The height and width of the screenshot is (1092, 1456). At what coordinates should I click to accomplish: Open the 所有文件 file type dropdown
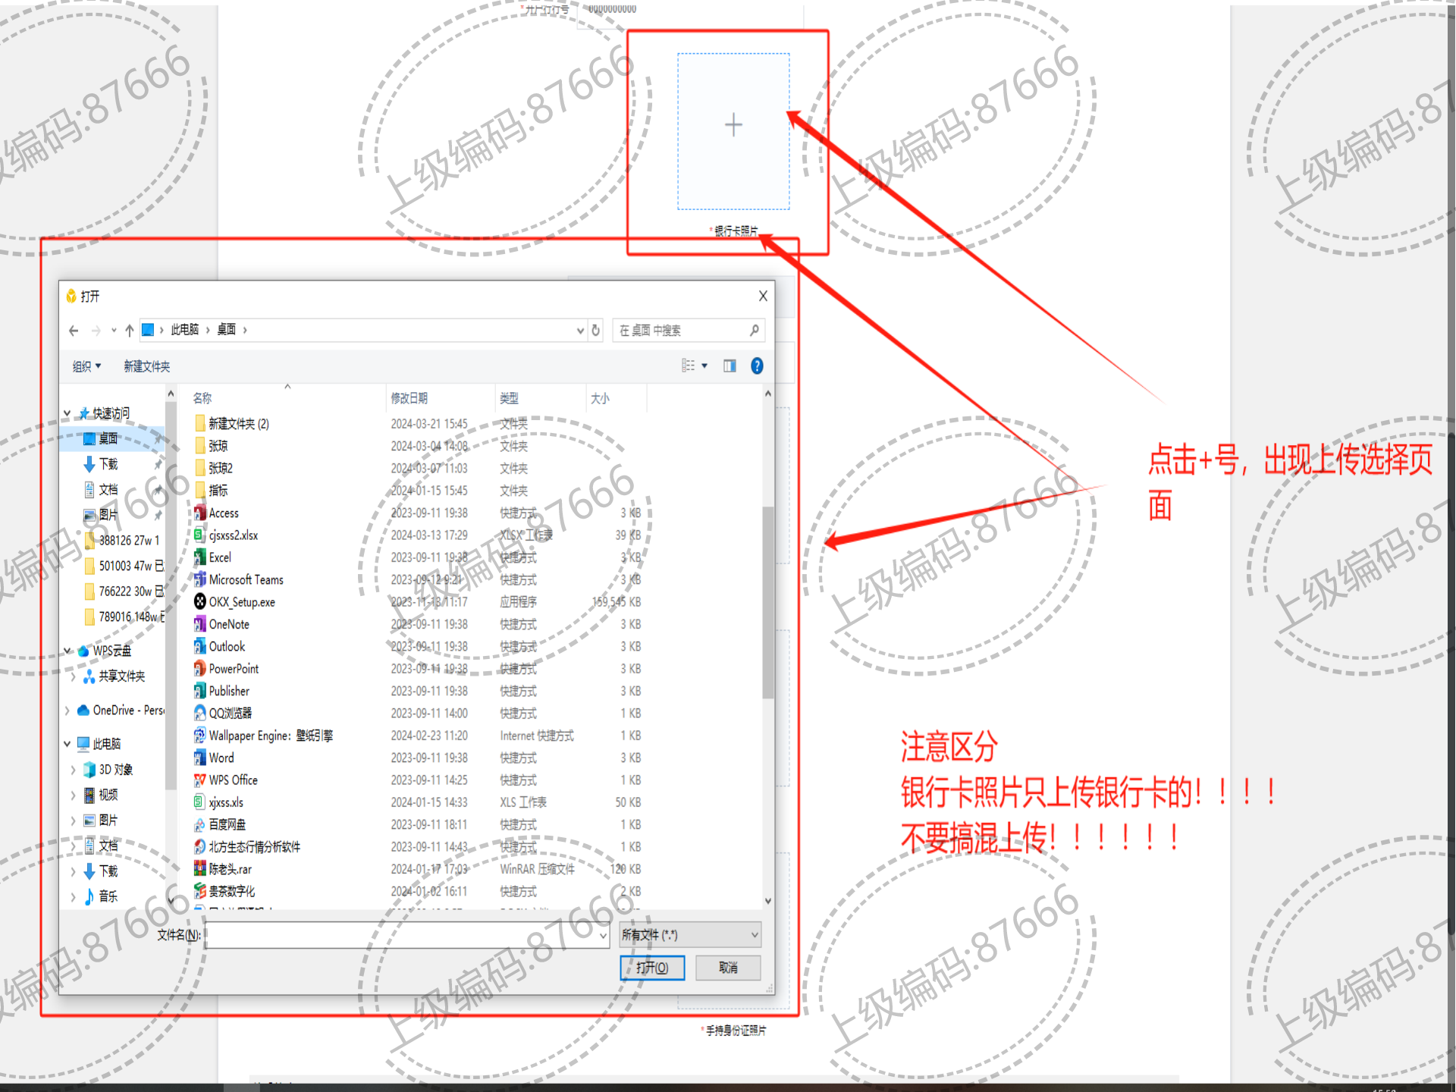click(689, 935)
